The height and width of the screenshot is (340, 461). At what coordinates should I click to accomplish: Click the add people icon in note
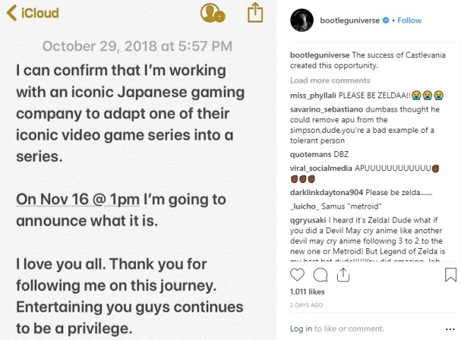pyautogui.click(x=212, y=12)
